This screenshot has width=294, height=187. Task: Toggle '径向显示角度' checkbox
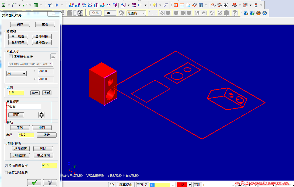point(6,166)
